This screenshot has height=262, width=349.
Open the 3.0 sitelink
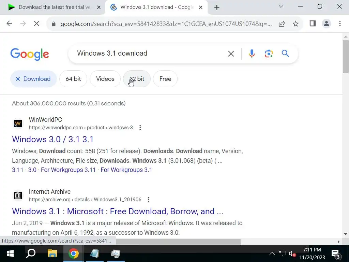[32, 170]
